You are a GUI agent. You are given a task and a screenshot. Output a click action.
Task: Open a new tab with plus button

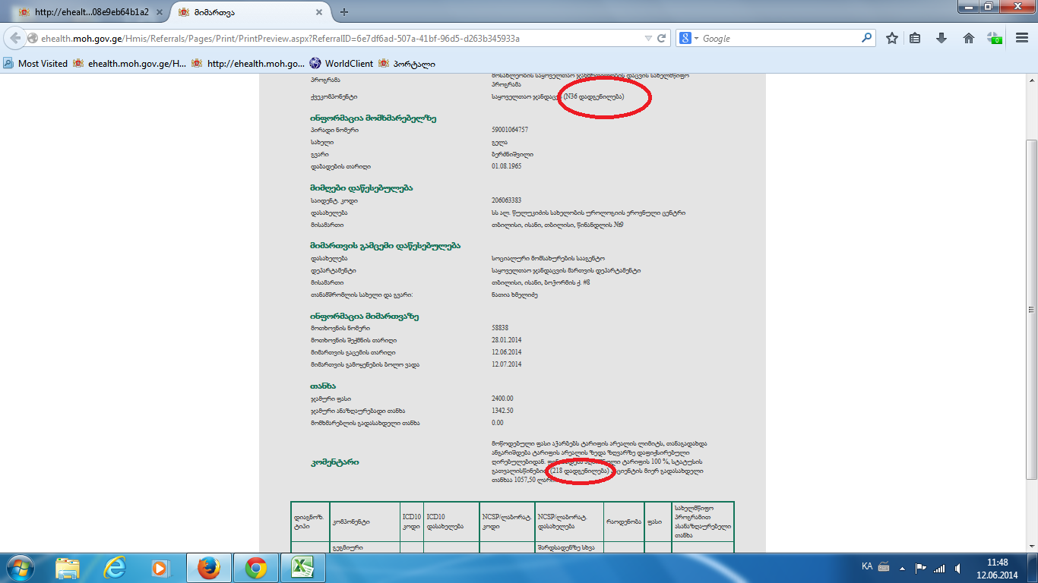click(344, 12)
